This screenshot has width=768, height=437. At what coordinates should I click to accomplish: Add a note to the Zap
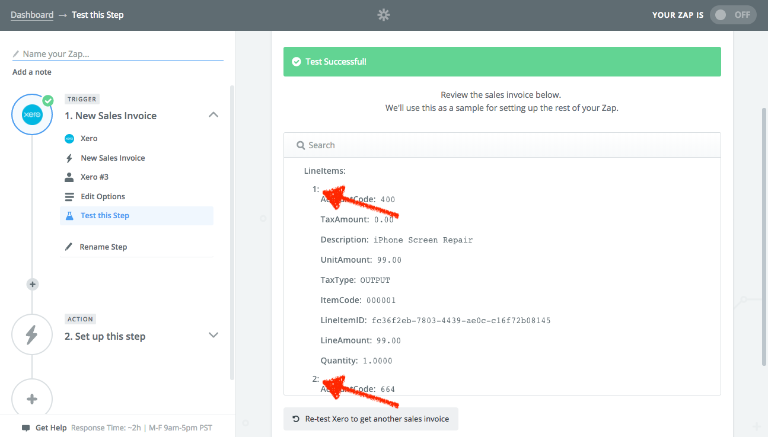pyautogui.click(x=32, y=72)
